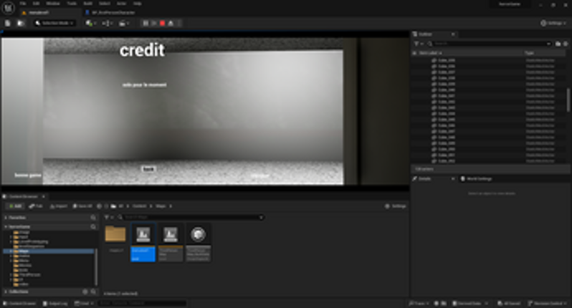The height and width of the screenshot is (308, 572).
Task: Sort Outliner by Type column
Action: tap(530, 53)
